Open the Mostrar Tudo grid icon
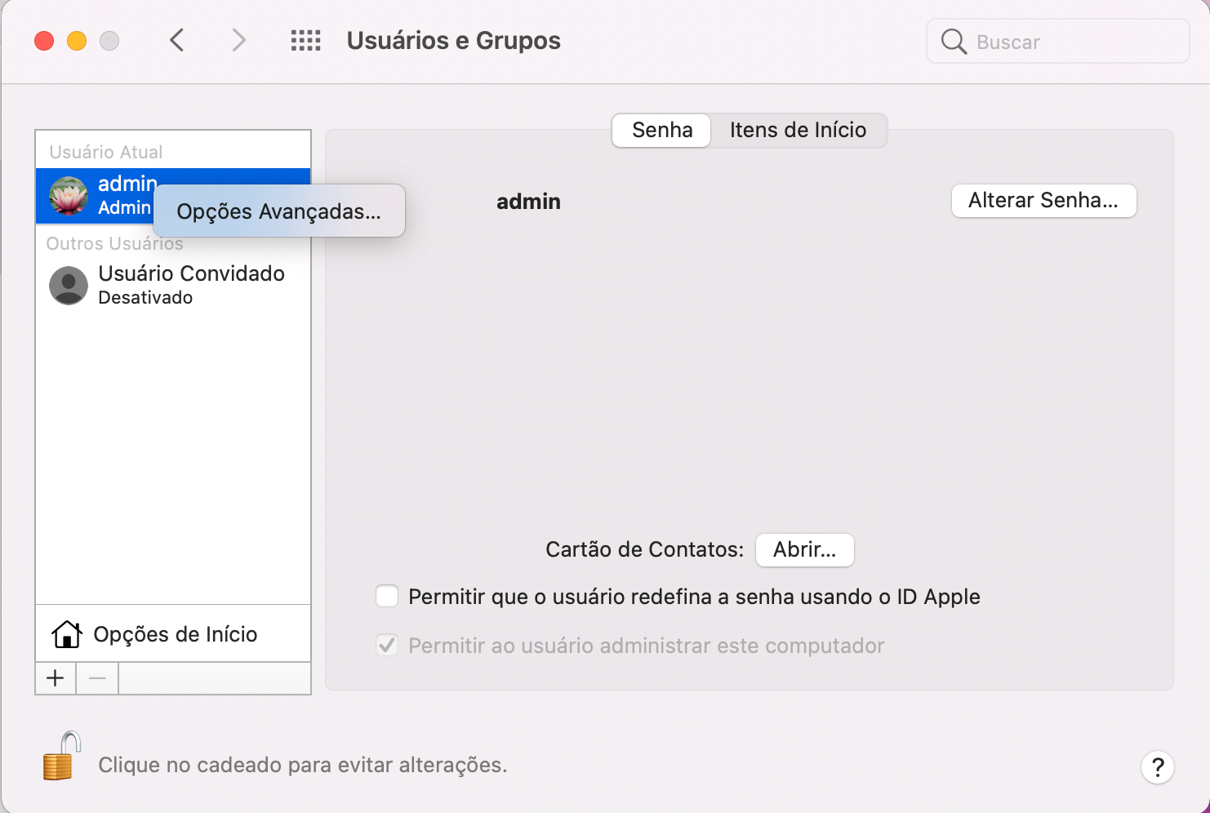Viewport: 1210px width, 813px height. click(305, 40)
